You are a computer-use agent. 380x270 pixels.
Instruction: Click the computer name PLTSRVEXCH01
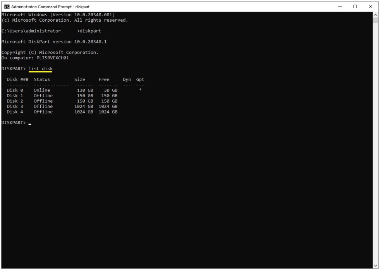(53, 58)
